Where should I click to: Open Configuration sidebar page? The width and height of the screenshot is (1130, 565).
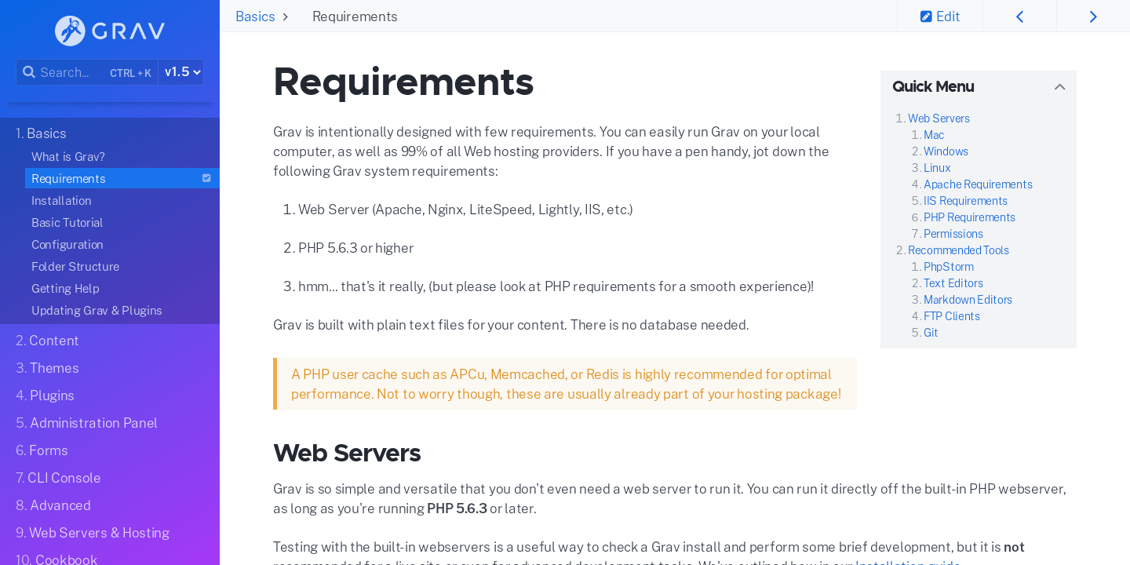pyautogui.click(x=67, y=245)
